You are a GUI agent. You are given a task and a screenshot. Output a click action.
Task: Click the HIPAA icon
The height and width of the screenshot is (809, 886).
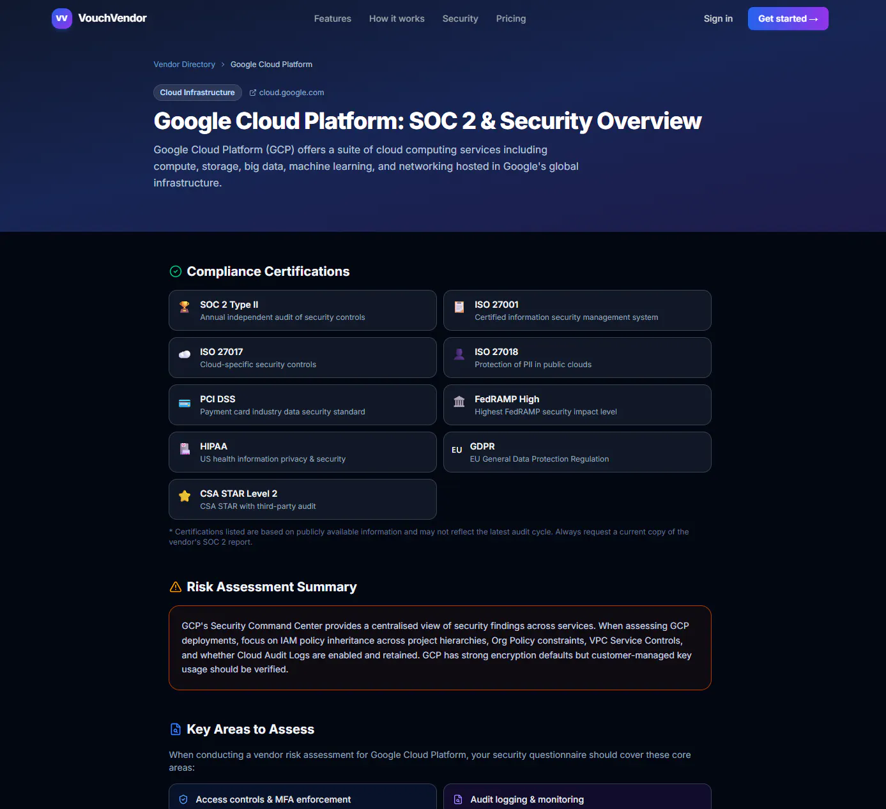(x=185, y=449)
